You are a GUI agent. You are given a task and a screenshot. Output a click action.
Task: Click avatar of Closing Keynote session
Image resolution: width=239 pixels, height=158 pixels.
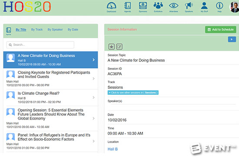10,74
